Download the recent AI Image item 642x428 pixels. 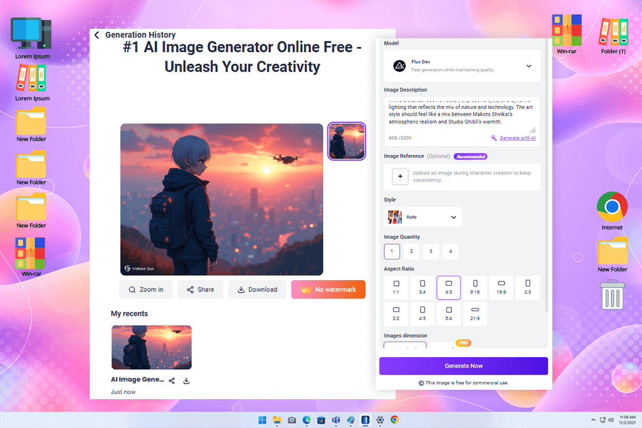point(186,381)
